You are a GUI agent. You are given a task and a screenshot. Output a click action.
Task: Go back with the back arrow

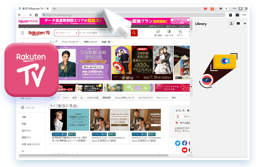tap(20, 15)
